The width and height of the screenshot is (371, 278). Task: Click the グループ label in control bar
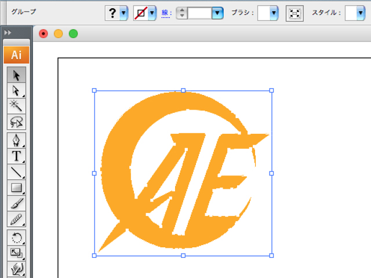[x=24, y=12]
